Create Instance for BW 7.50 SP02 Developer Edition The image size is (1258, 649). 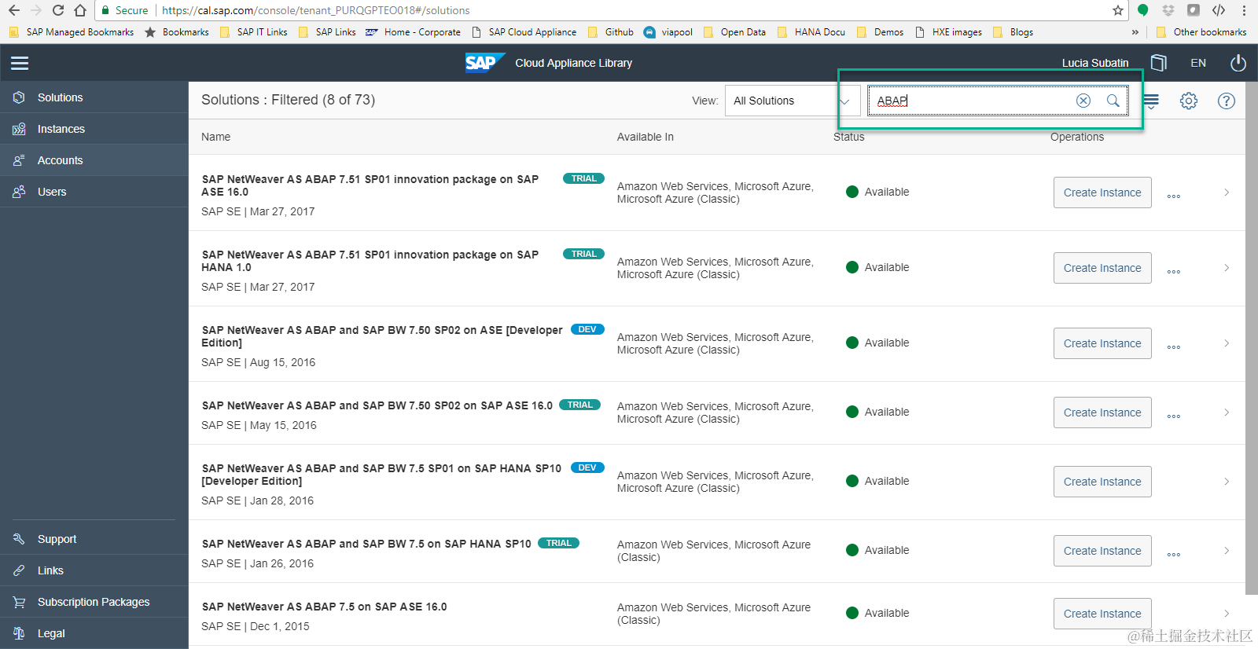[1102, 343]
